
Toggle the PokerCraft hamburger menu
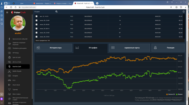(7, 12)
